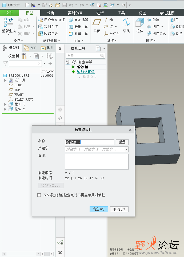Click the plus icon next to filter field
The height and width of the screenshot is (257, 184).
click(x=50, y=63)
